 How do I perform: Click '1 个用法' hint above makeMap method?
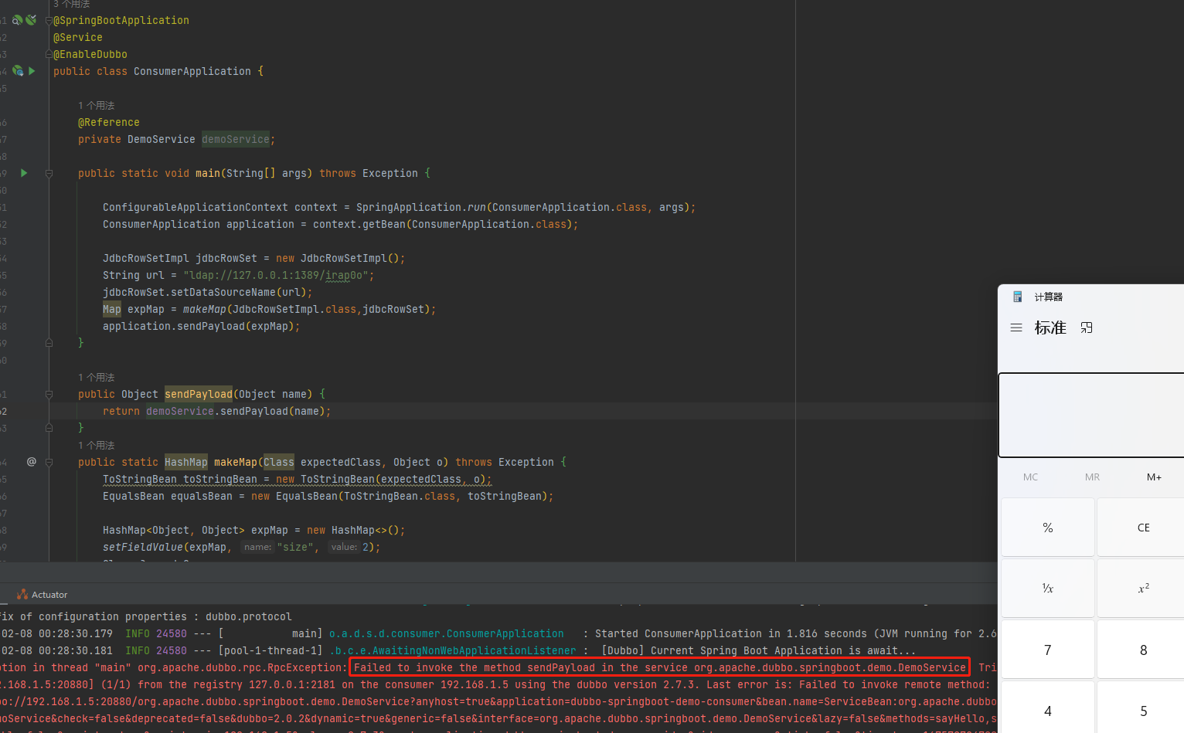coord(96,445)
